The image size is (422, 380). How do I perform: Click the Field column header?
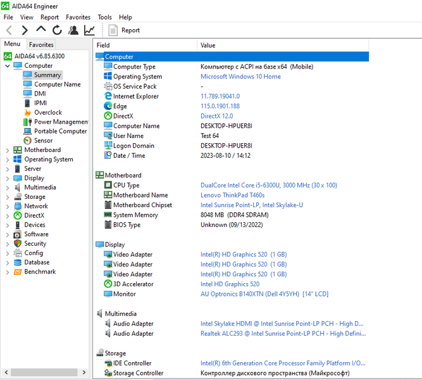pyautogui.click(x=146, y=45)
